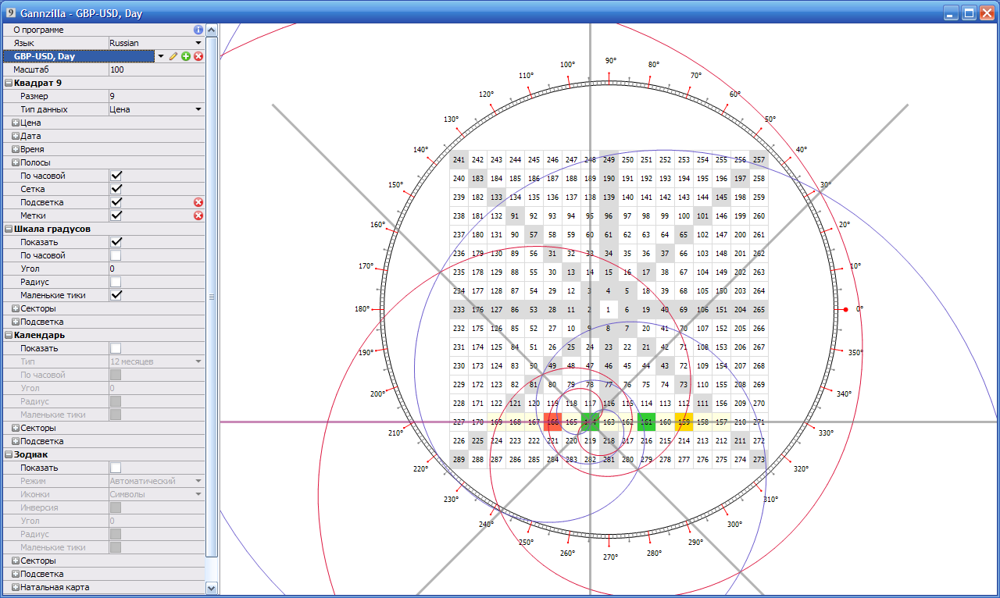Clear highlights via red X in Квадрат 9 Подсветка row
This screenshot has width=1000, height=598.
198,202
